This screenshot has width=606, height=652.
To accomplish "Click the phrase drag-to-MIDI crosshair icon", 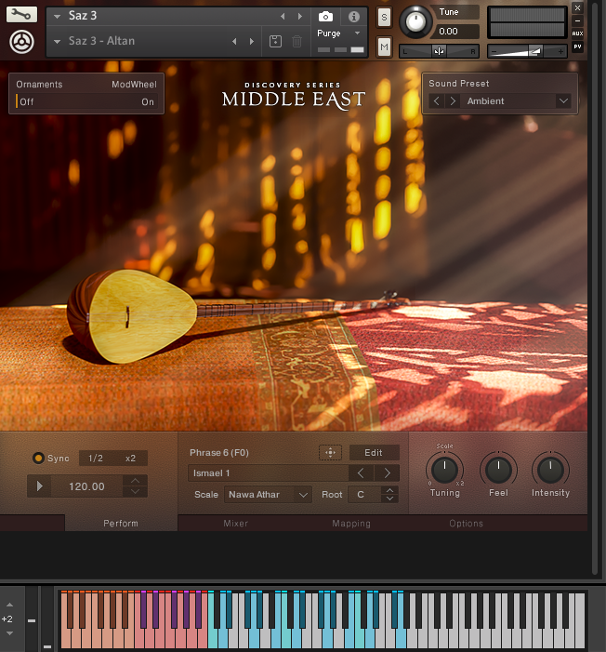I will pos(330,453).
